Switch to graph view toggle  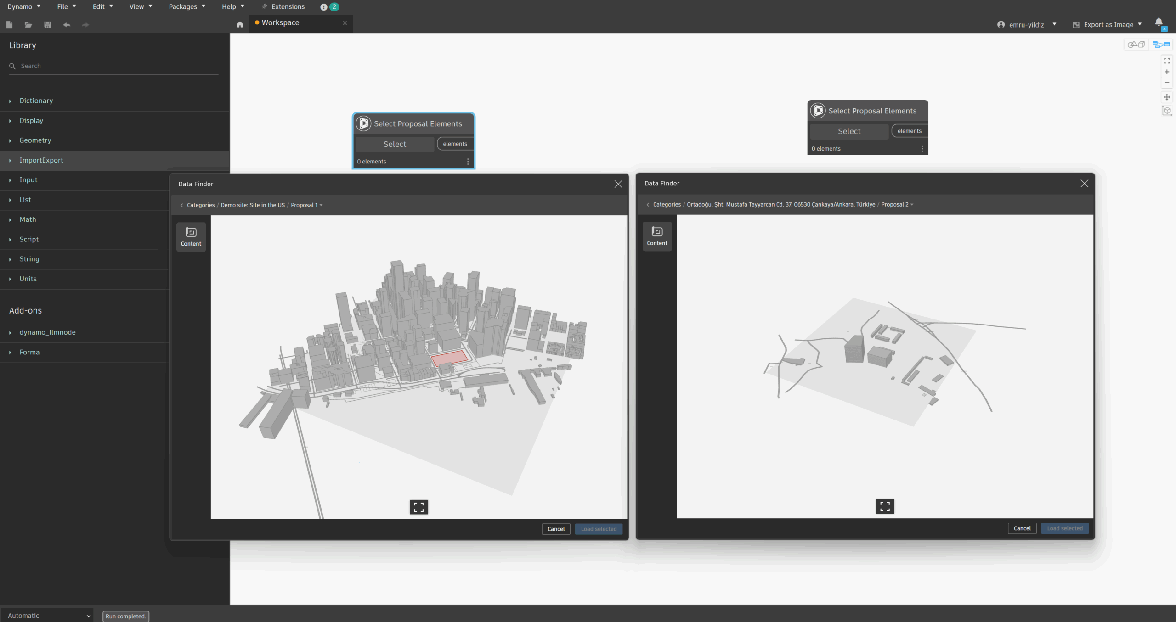[x=1161, y=45]
